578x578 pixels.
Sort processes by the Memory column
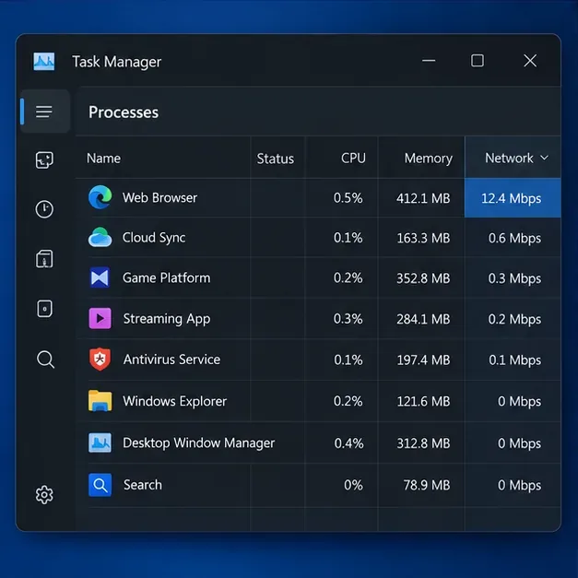(x=429, y=159)
